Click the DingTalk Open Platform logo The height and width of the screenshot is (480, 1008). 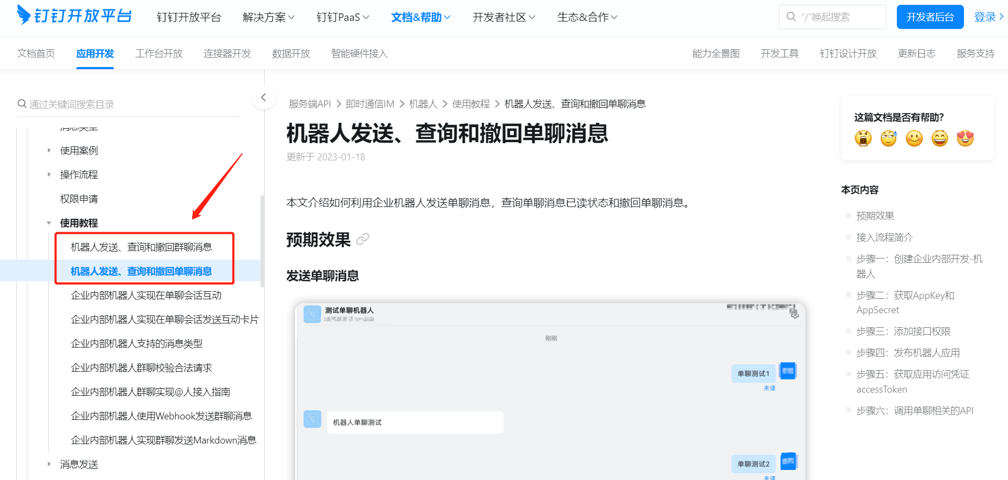click(74, 16)
